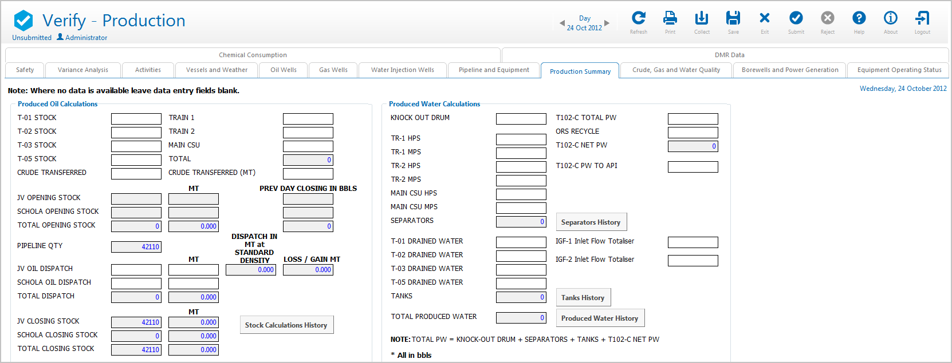This screenshot has height=363, width=952.
Task: Open Stock Calculations History
Action: point(286,325)
